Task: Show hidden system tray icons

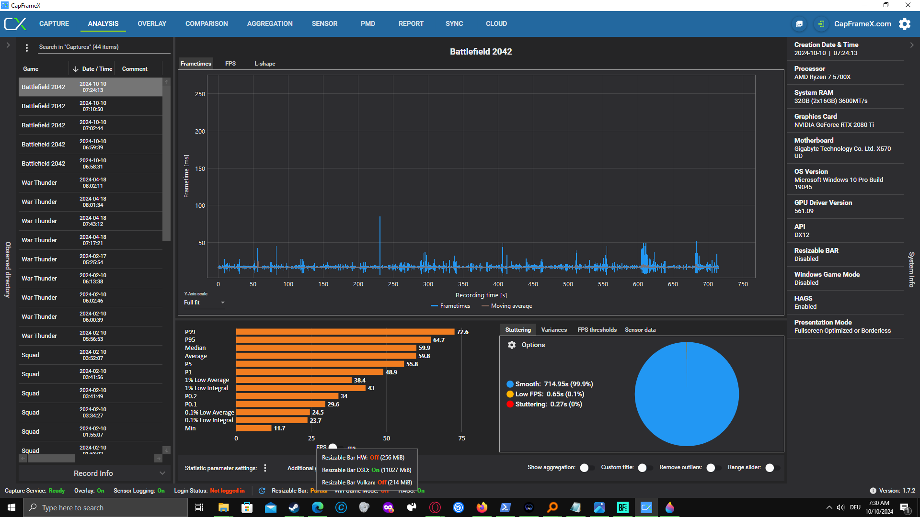Action: click(x=829, y=507)
